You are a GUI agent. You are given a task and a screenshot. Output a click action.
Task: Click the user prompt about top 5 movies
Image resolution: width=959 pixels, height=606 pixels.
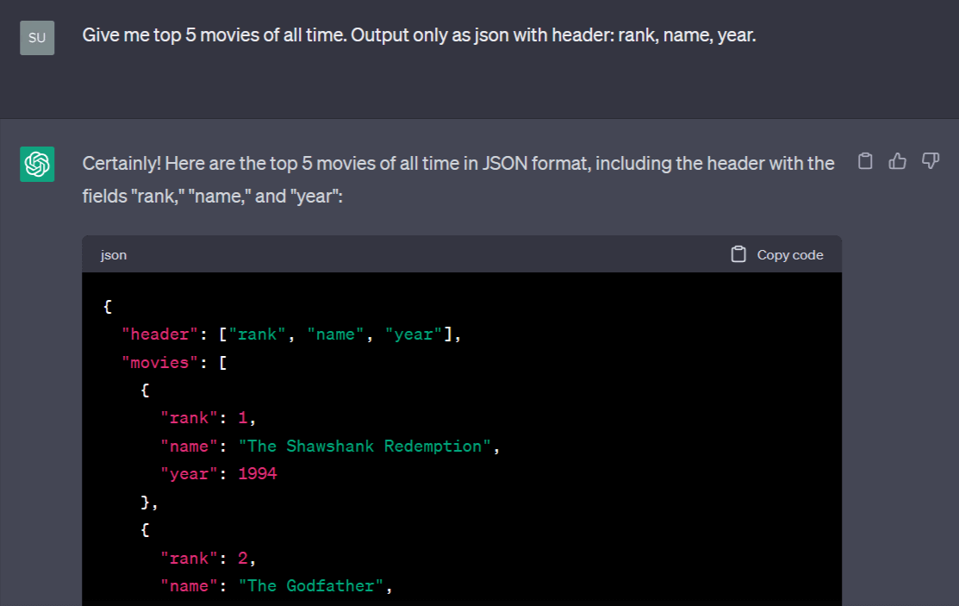point(419,36)
